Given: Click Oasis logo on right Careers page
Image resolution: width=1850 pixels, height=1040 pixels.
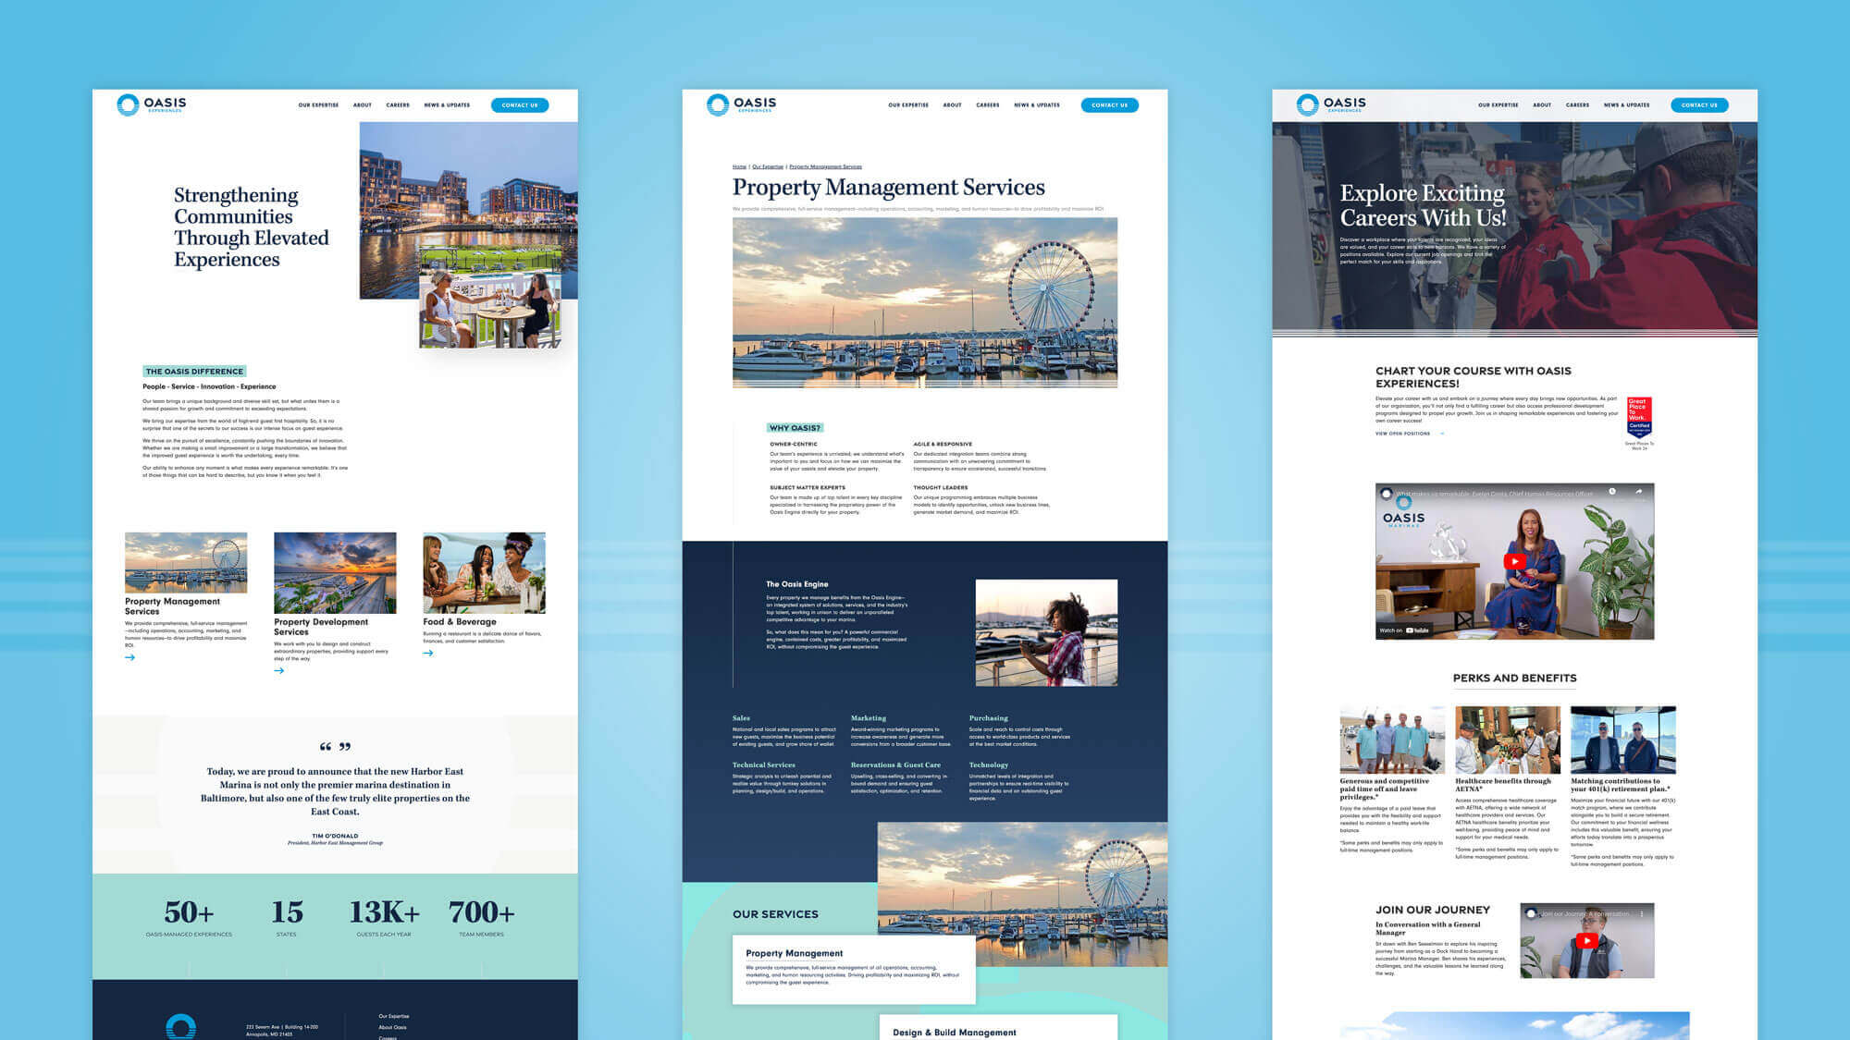Looking at the screenshot, I should pyautogui.click(x=1331, y=104).
